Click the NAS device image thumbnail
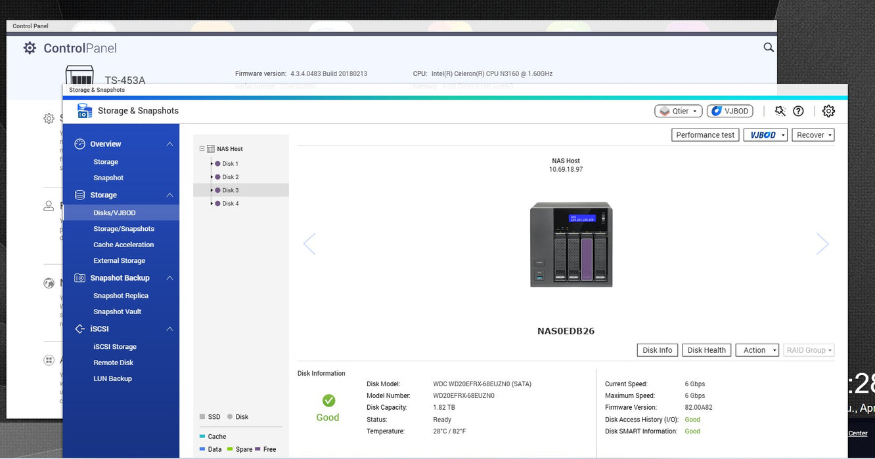 (572, 245)
